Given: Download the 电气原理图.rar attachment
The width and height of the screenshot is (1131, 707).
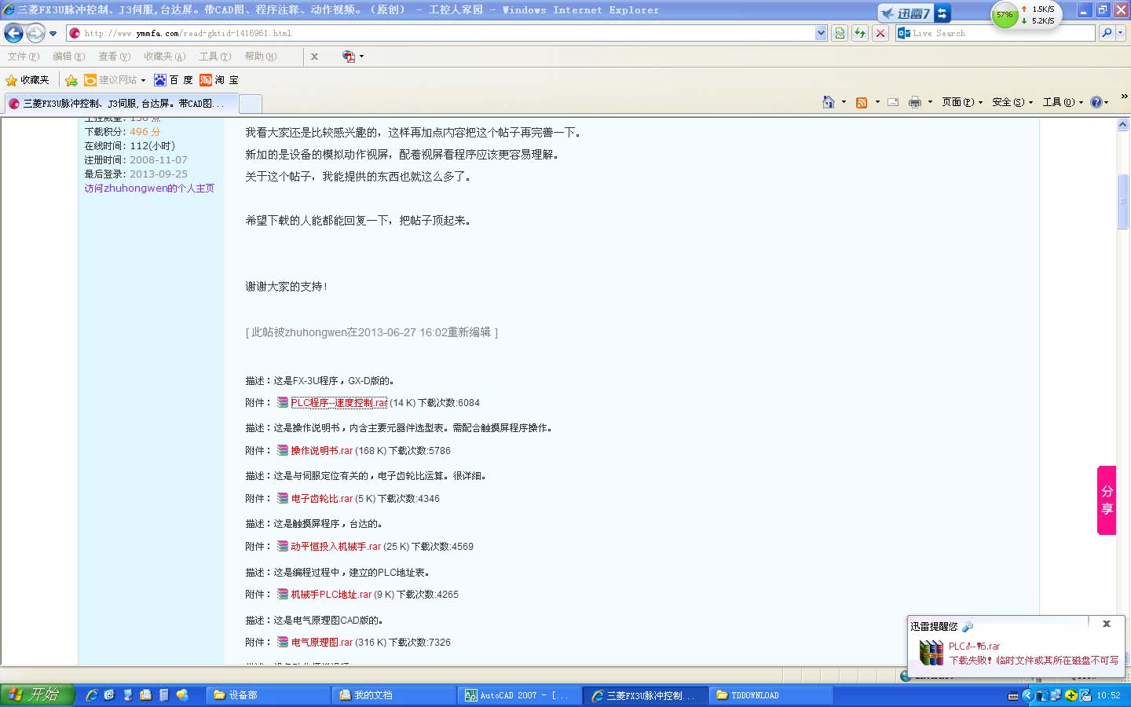Looking at the screenshot, I should tap(321, 643).
